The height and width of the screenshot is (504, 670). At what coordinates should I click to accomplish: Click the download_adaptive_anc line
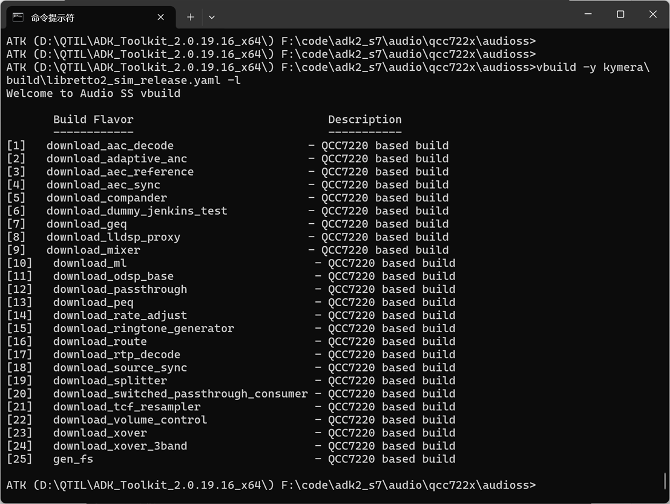(x=116, y=159)
